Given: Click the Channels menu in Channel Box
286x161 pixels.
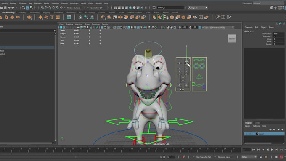Looking at the screenshot, I should point(249,27).
